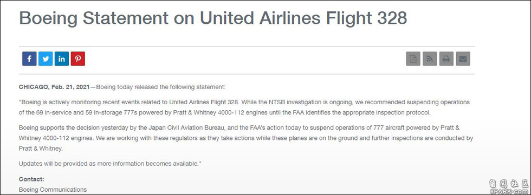Click the 6PARK.COM watermark logo

click(509, 186)
